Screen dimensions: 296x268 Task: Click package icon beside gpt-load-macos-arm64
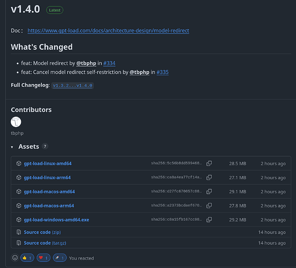point(19,205)
